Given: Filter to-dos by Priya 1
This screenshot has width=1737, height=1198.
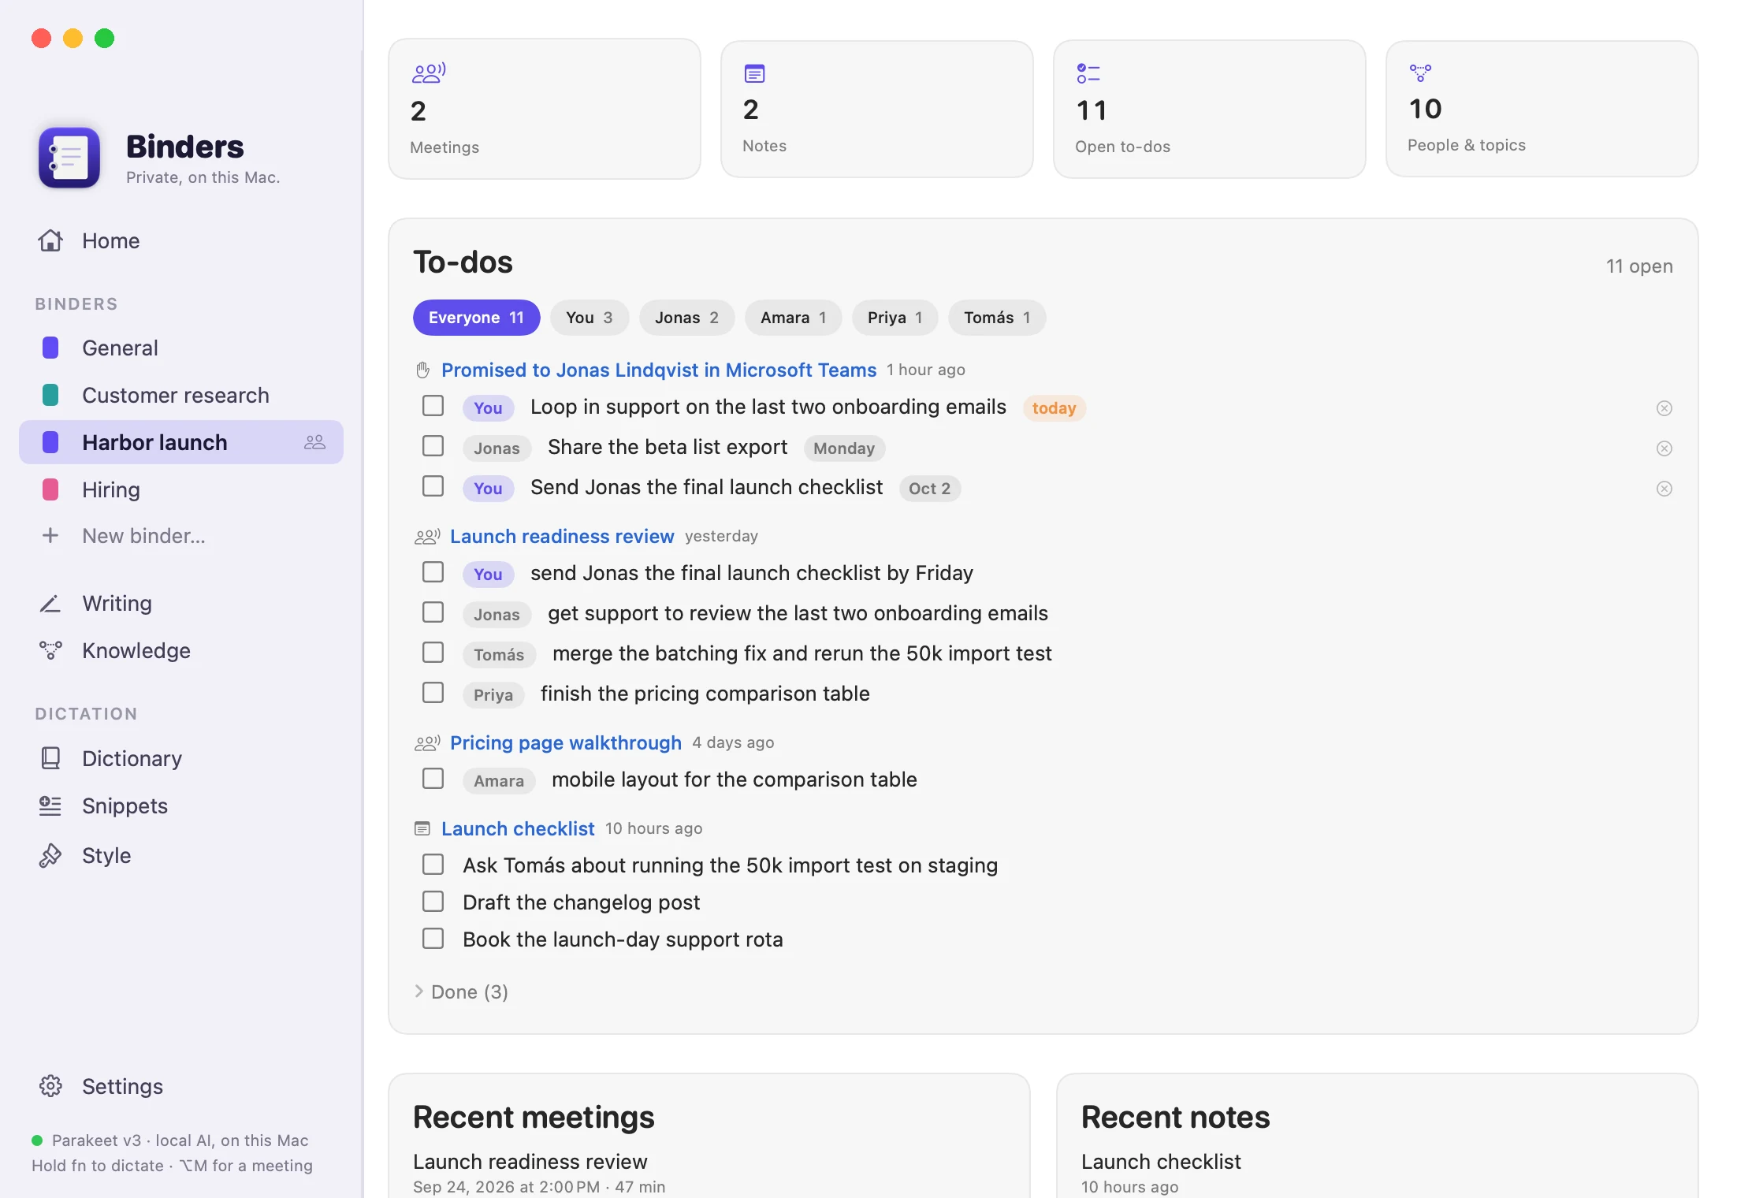Looking at the screenshot, I should click(895, 318).
